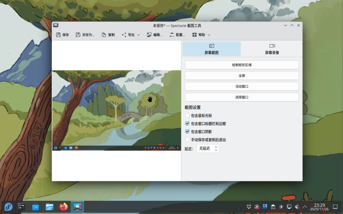Image resolution: width=343 pixels, height=214 pixels.
Task: Open 配置... (Configure) settings
Action: (177, 35)
